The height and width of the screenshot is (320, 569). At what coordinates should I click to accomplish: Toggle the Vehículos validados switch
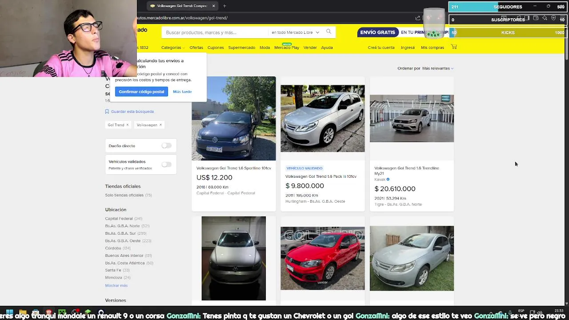point(166,164)
